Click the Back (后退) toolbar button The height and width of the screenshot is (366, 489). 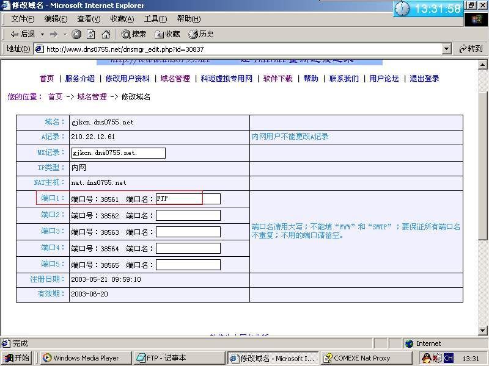23,34
